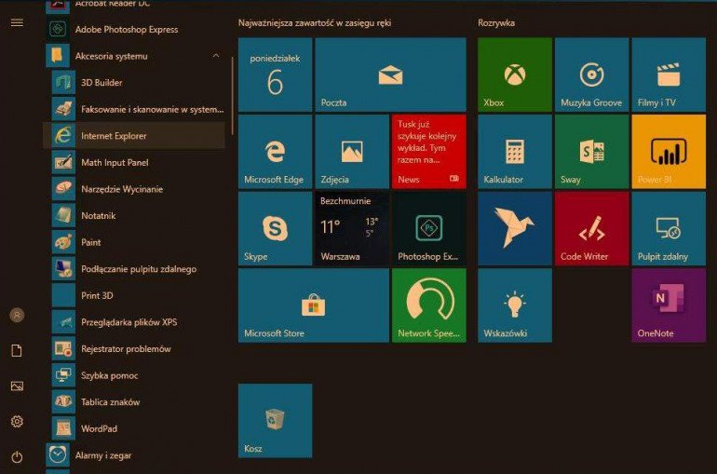717x474 pixels.
Task: Open Adobe Photoshop Express from app list
Action: tap(135, 29)
